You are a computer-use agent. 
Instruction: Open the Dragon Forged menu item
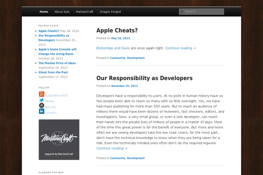[x=110, y=12]
